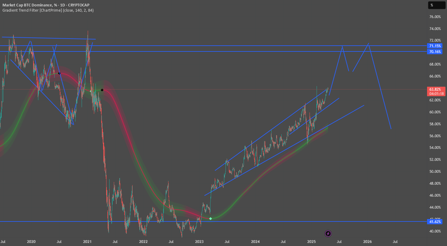This screenshot has width=447, height=246.
Task: Click 2020 on the time axis
Action: click(x=31, y=242)
